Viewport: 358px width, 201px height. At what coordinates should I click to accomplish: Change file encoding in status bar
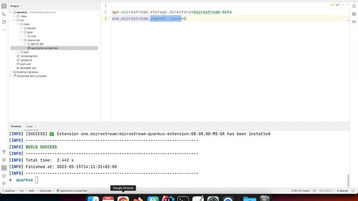pos(326,191)
